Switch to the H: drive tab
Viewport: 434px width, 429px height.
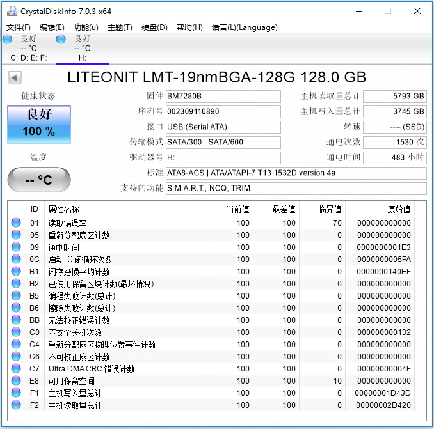point(83,49)
